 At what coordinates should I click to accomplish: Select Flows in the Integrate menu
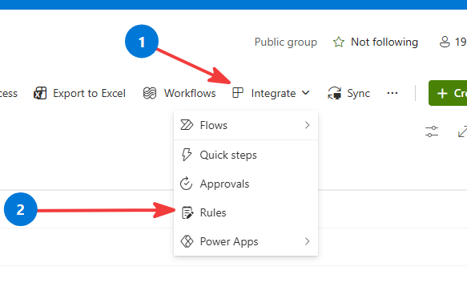[x=246, y=125]
